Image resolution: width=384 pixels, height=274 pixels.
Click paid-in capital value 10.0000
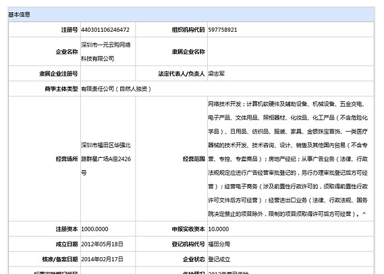pyautogui.click(x=219, y=229)
